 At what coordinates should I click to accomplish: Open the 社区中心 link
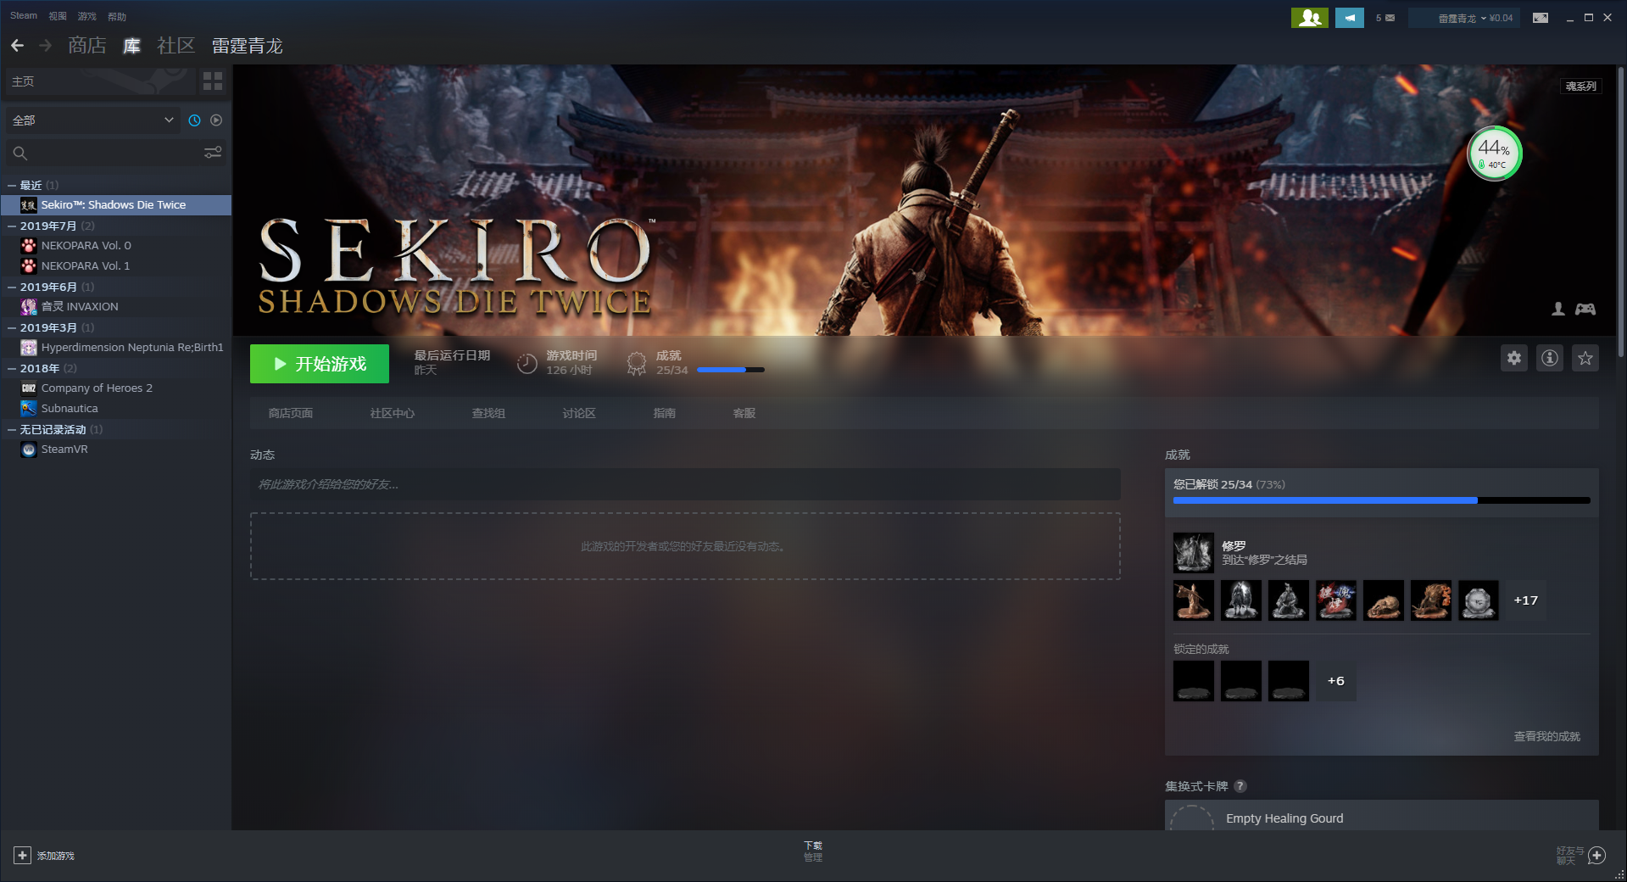pyautogui.click(x=393, y=413)
